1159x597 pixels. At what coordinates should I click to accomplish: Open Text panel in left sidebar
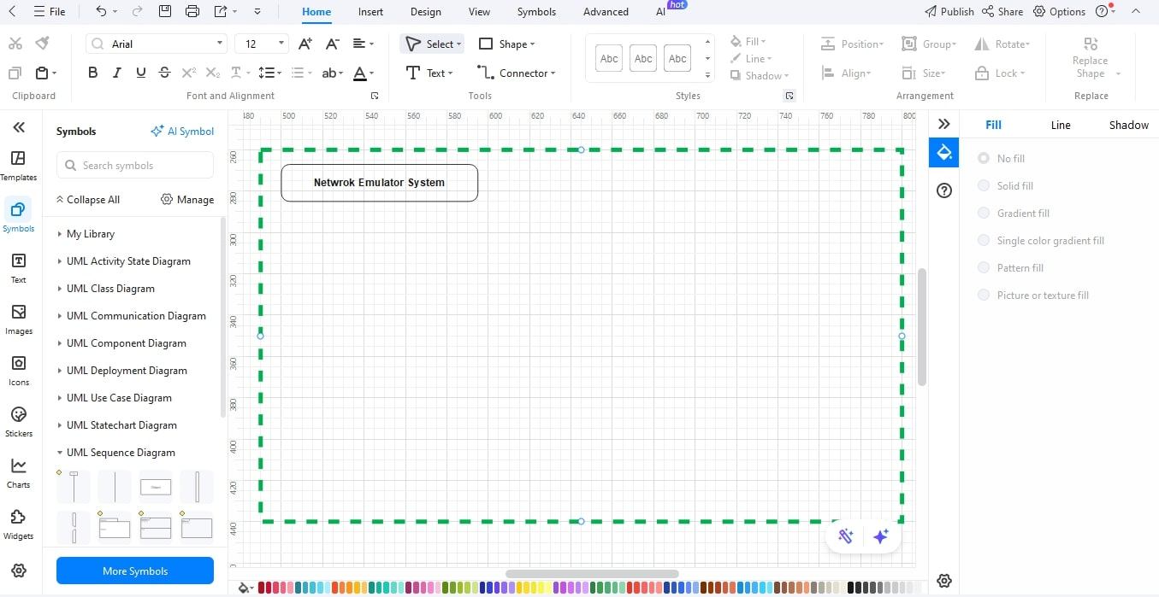(x=18, y=267)
